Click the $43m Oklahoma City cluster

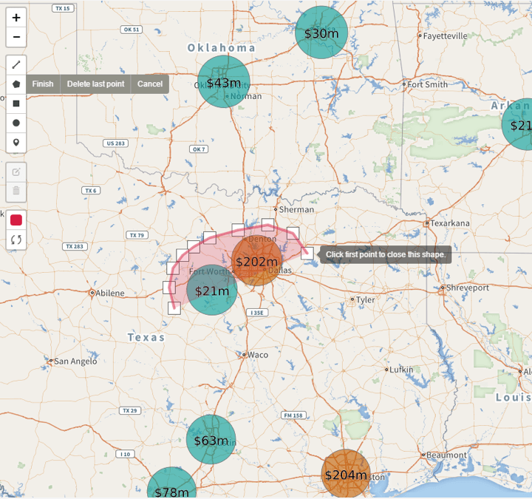pyautogui.click(x=224, y=82)
